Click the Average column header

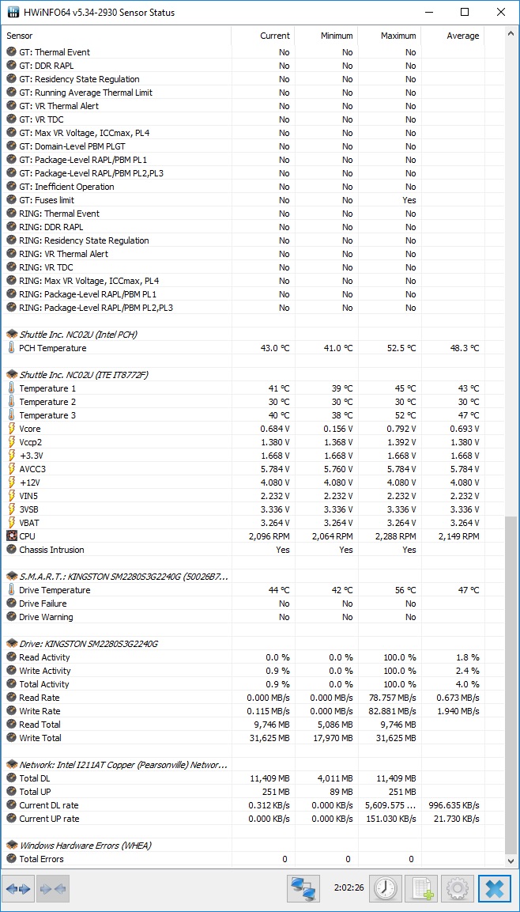pyautogui.click(x=453, y=36)
